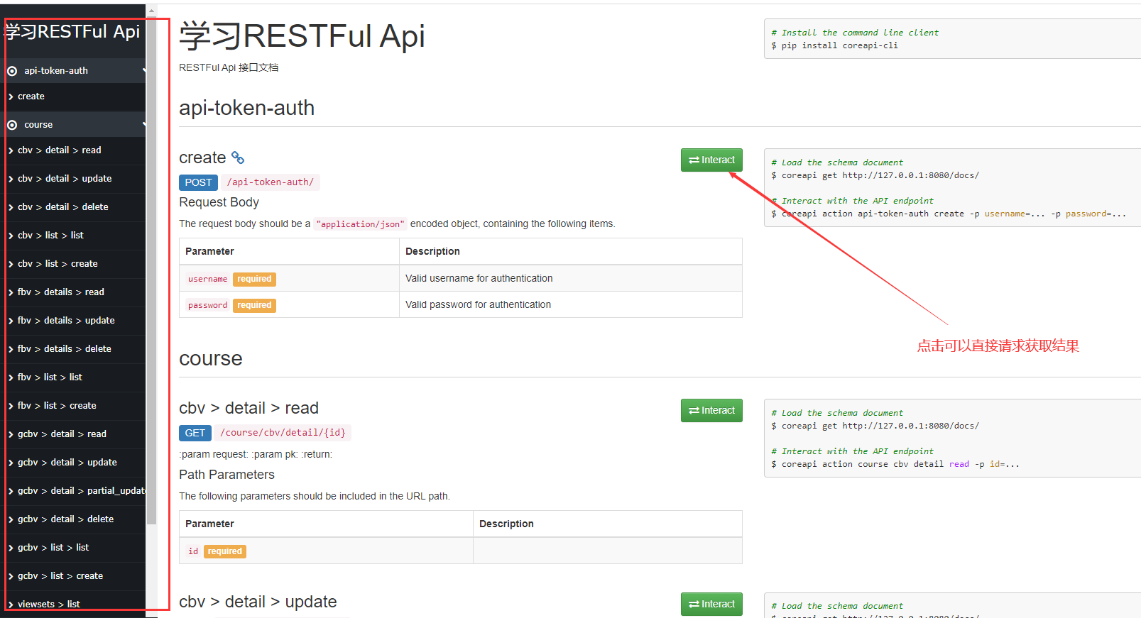Select cbv > detail > delete in the sidebar
The width and height of the screenshot is (1141, 618).
click(x=63, y=207)
